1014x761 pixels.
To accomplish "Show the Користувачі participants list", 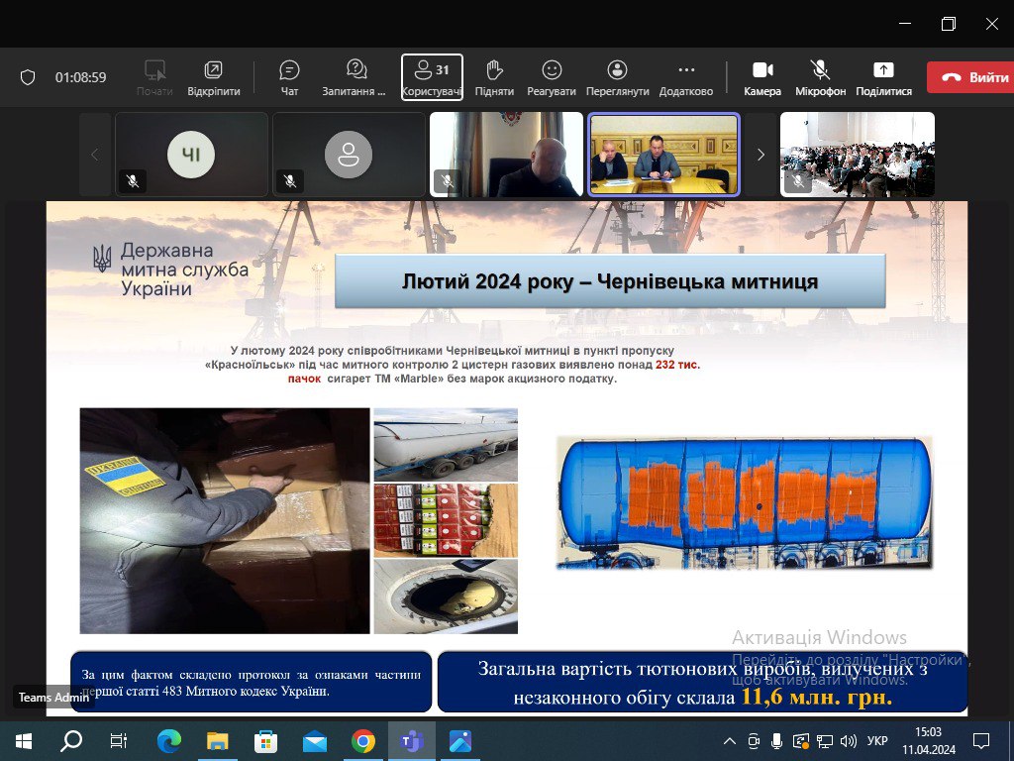I will click(x=432, y=77).
